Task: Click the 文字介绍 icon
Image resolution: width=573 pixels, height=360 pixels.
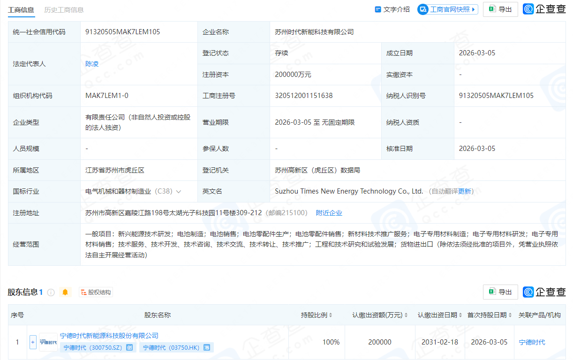Action: [x=377, y=9]
